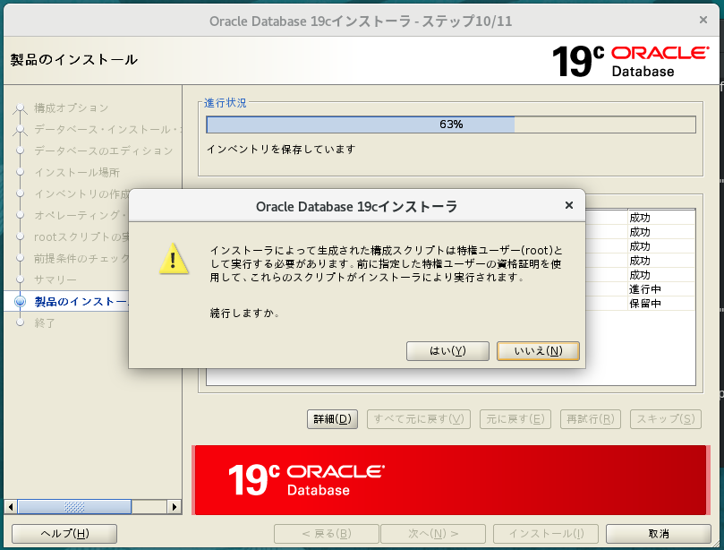Click the Oracle 19c logo in header
This screenshot has width=724, height=550.
(631, 61)
